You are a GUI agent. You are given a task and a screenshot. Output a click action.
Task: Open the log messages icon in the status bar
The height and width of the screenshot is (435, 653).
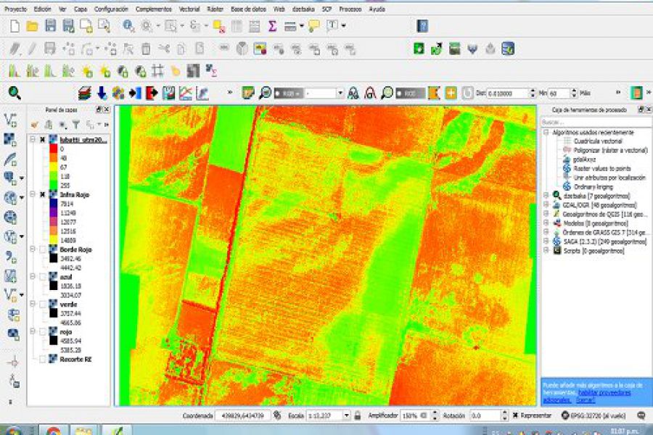[641, 415]
